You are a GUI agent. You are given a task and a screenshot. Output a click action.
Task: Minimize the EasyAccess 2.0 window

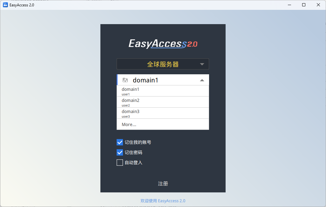pyautogui.click(x=289, y=5)
